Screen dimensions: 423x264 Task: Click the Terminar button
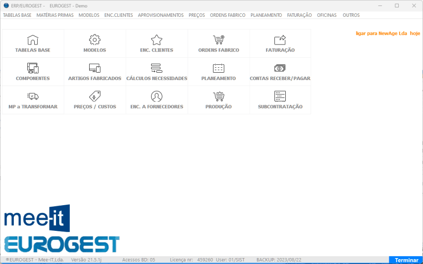[406, 260]
